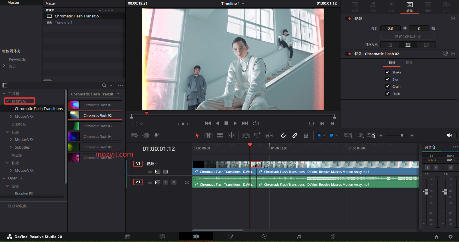The height and width of the screenshot is (242, 459).
Task: Click the blue flag icon
Action: (319, 135)
